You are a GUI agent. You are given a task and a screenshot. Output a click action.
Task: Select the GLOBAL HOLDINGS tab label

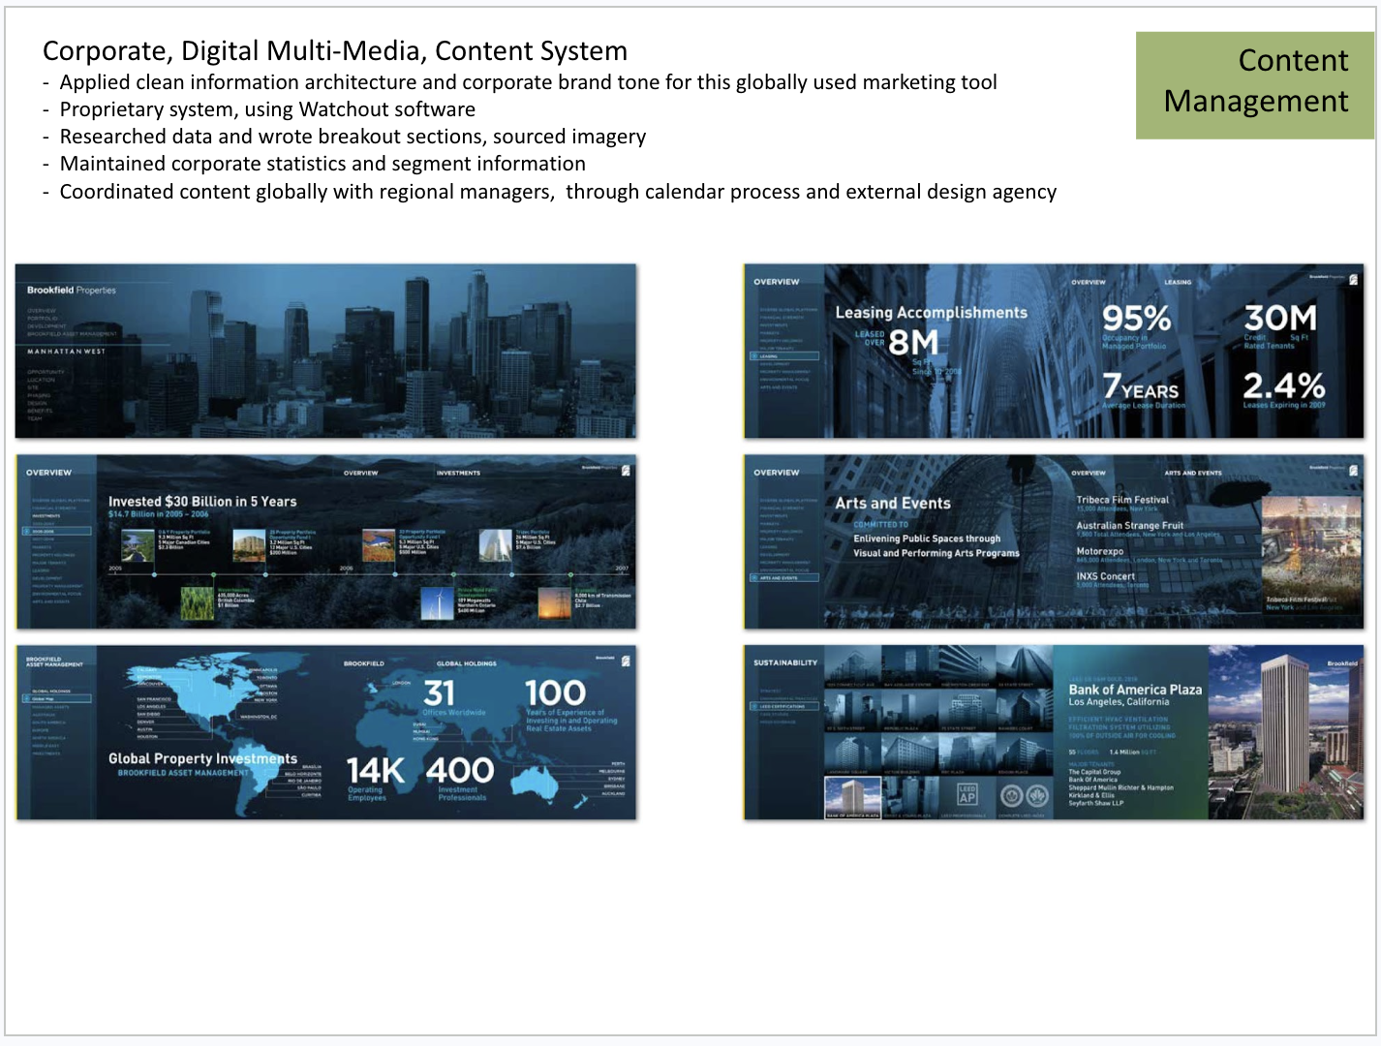click(467, 663)
